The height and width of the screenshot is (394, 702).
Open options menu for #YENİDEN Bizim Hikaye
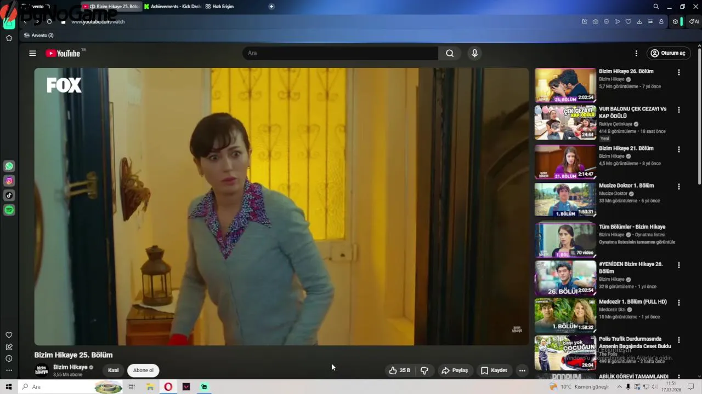tap(679, 265)
